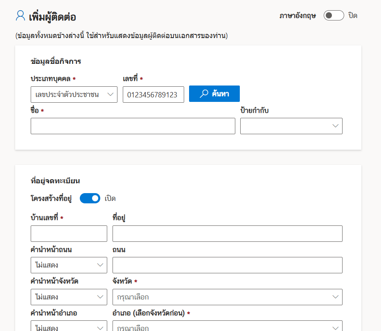This screenshot has width=381, height=331.
Task: Select a province in จังหวัด dropdown
Action: pyautogui.click(x=227, y=297)
